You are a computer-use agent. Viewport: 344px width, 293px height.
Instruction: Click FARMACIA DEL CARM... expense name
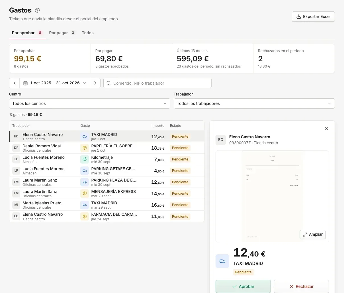(114, 214)
